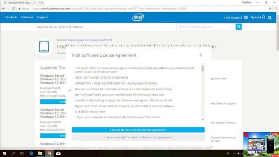Reload the page with refresh icon

(14, 9)
